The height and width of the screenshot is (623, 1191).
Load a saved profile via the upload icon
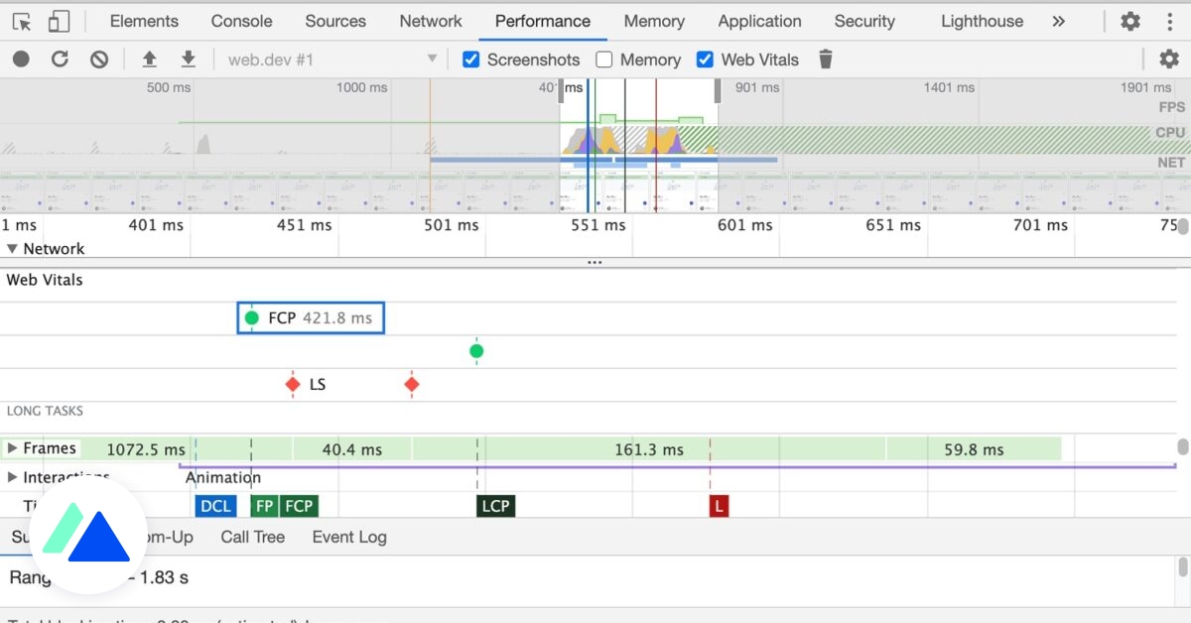[x=150, y=59]
